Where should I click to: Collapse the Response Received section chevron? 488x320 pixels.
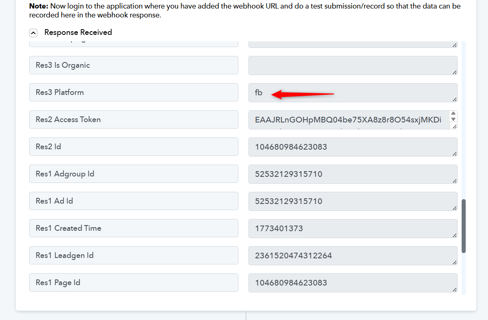(34, 33)
